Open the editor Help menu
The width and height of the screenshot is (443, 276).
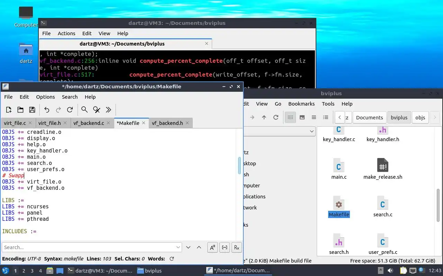click(90, 97)
